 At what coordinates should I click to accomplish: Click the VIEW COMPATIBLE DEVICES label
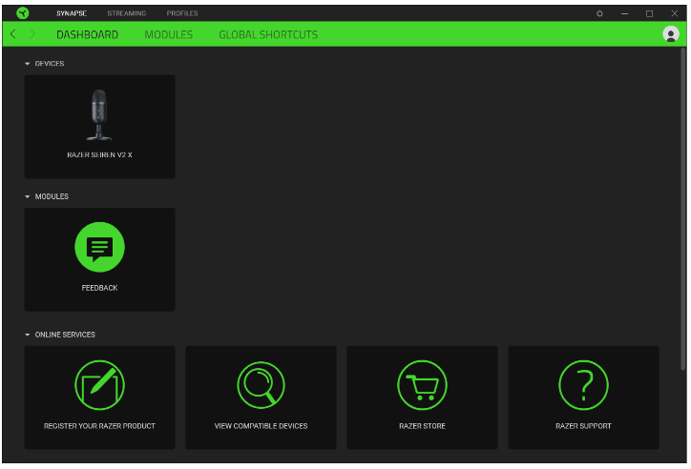pyautogui.click(x=261, y=426)
